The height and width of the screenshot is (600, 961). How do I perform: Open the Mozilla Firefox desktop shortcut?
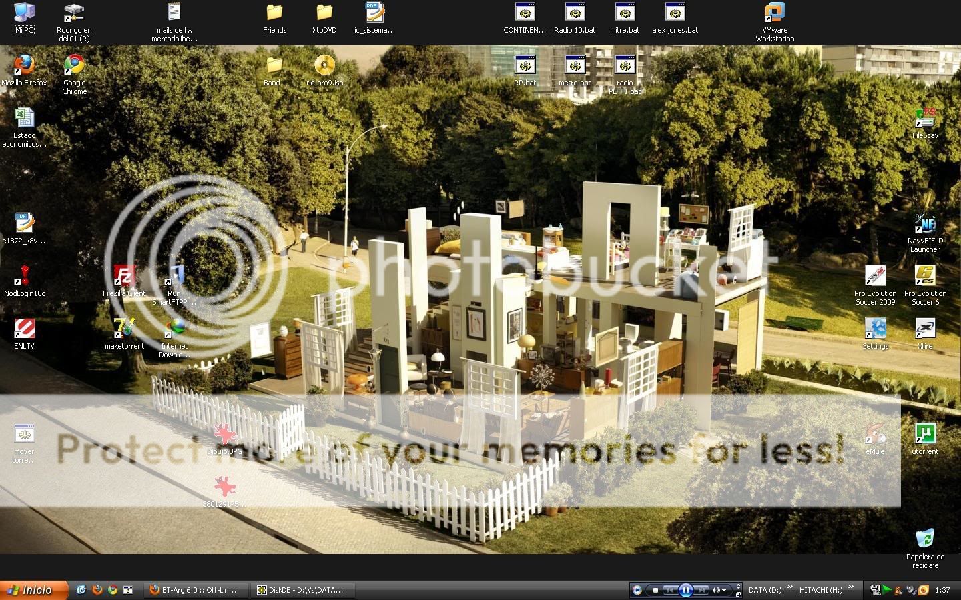click(x=24, y=66)
